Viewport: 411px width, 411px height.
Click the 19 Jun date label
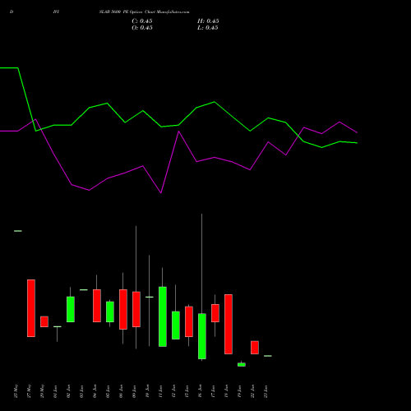tap(239, 391)
